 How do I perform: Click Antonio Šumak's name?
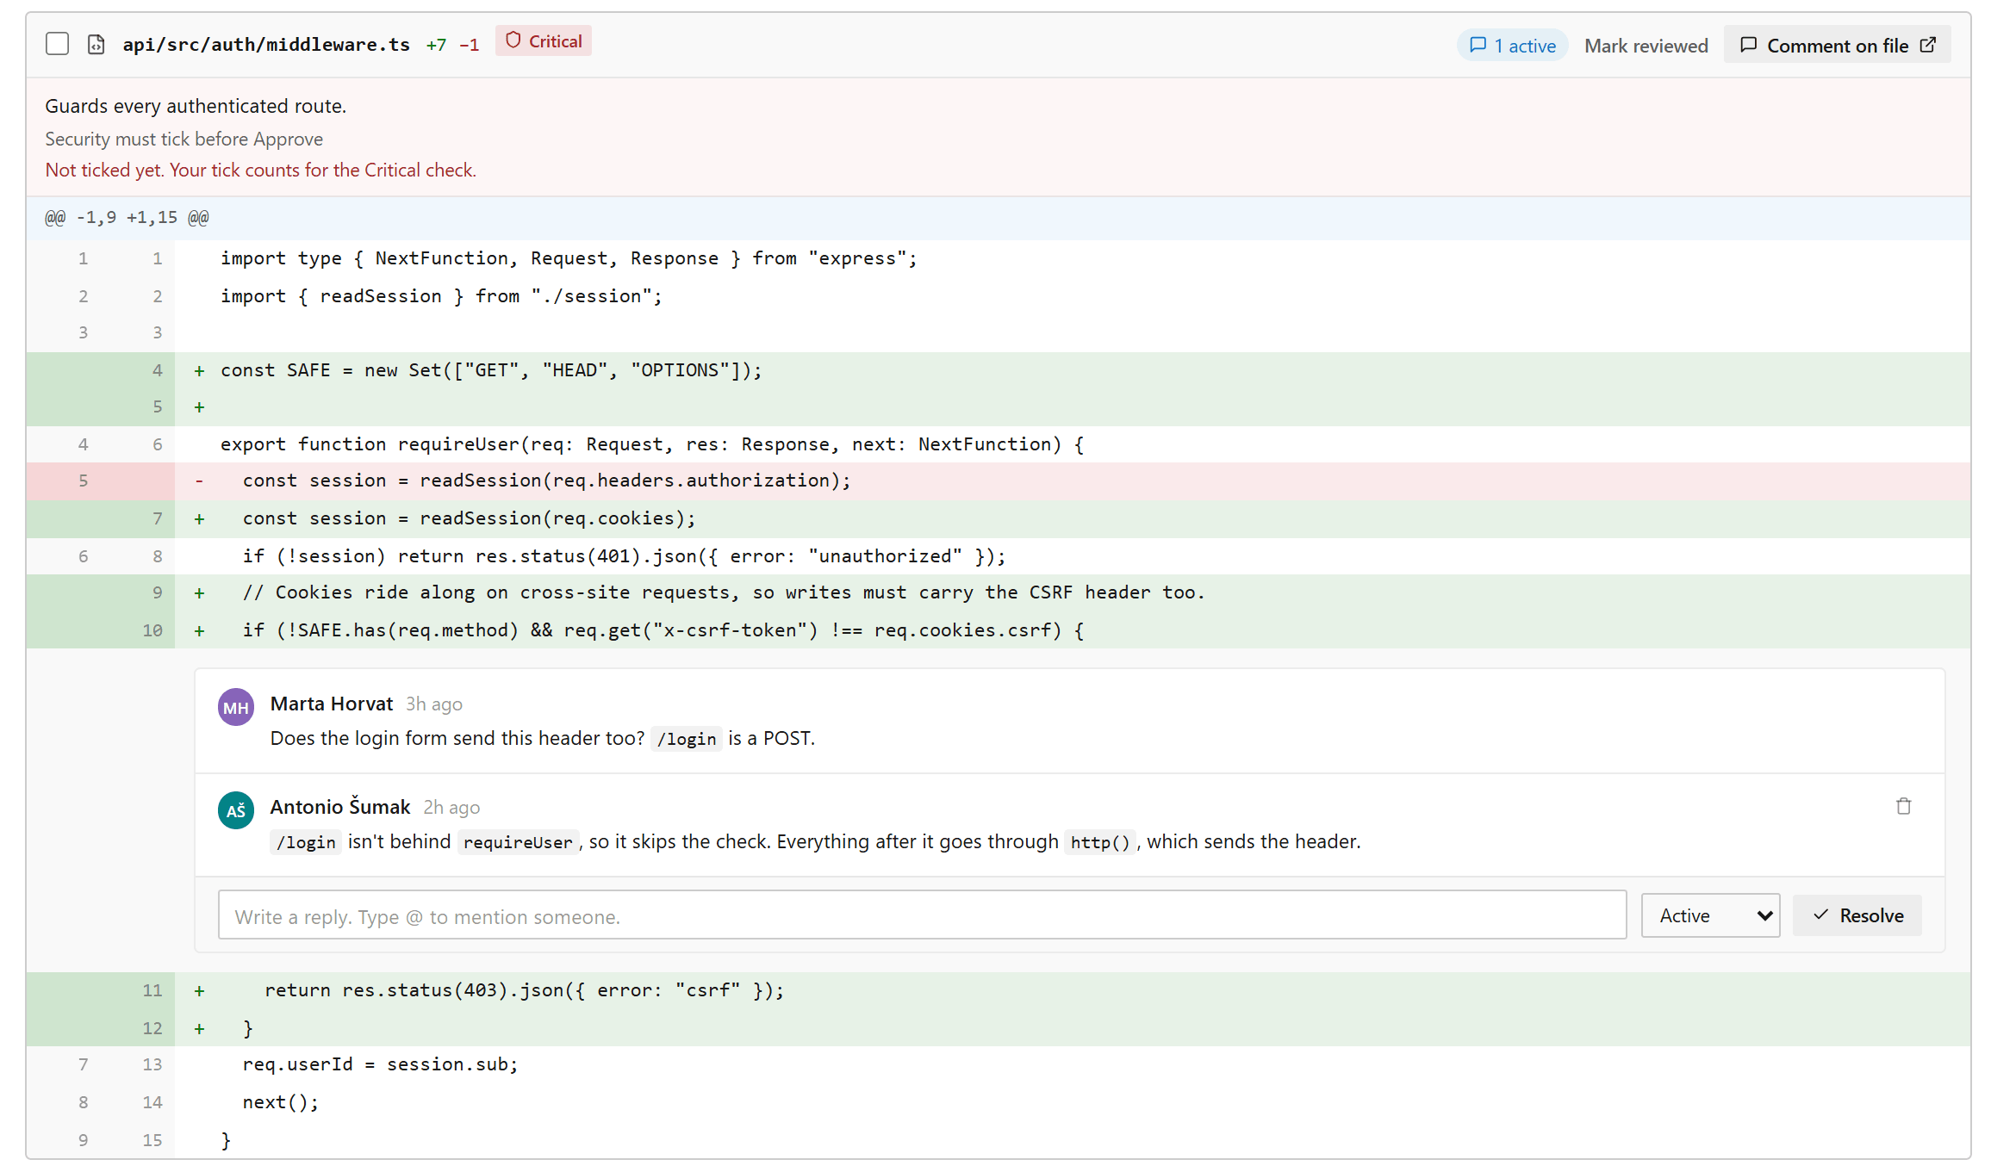[x=340, y=807]
